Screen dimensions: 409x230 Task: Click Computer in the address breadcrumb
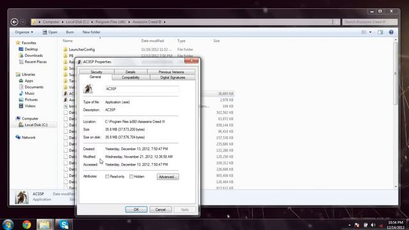[51, 22]
